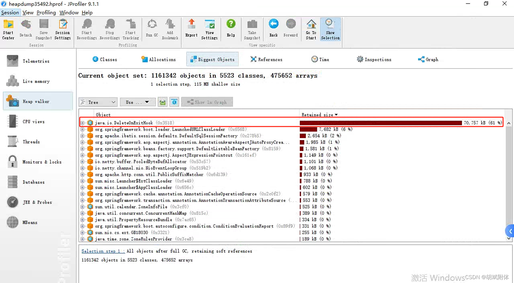This screenshot has height=283, width=514.
Task: Click Go To Start icon
Action: pyautogui.click(x=311, y=29)
